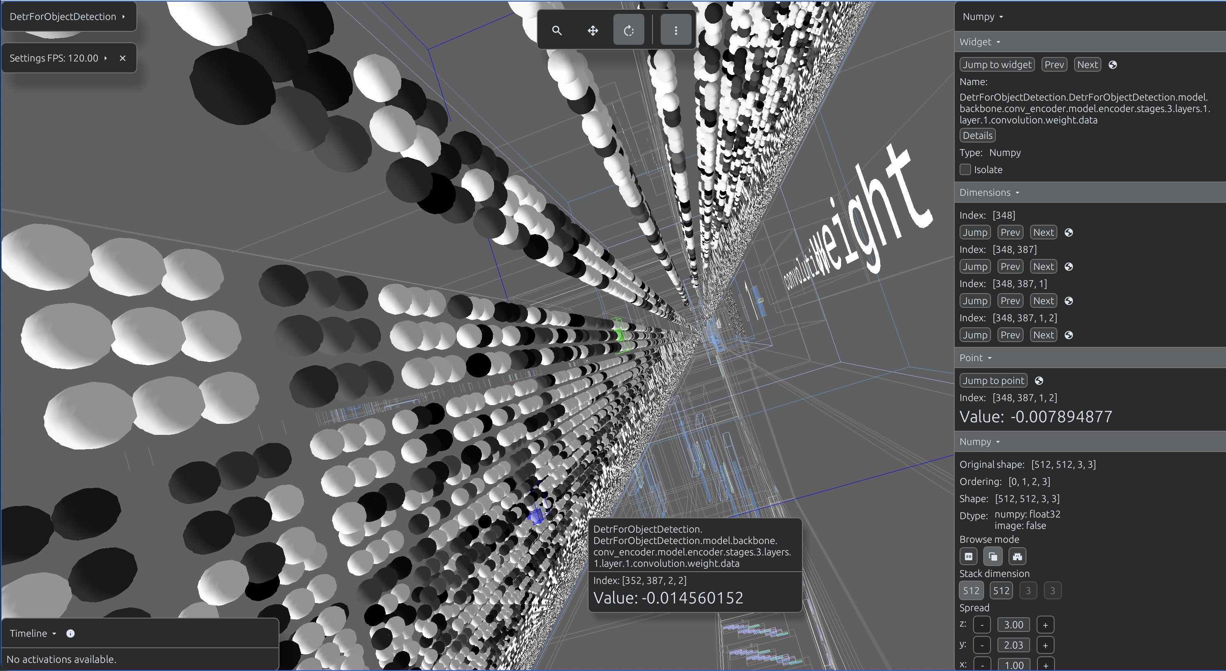Select the 2D browse mode icon
Viewport: 1226px width, 671px height.
969,556
